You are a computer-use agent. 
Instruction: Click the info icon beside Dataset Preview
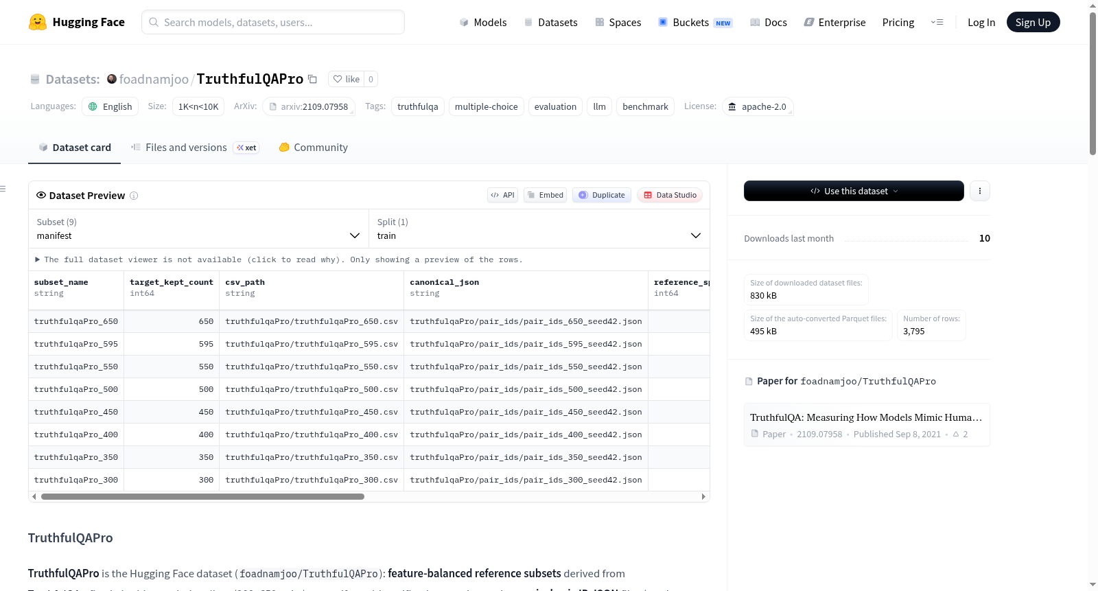pyautogui.click(x=134, y=196)
